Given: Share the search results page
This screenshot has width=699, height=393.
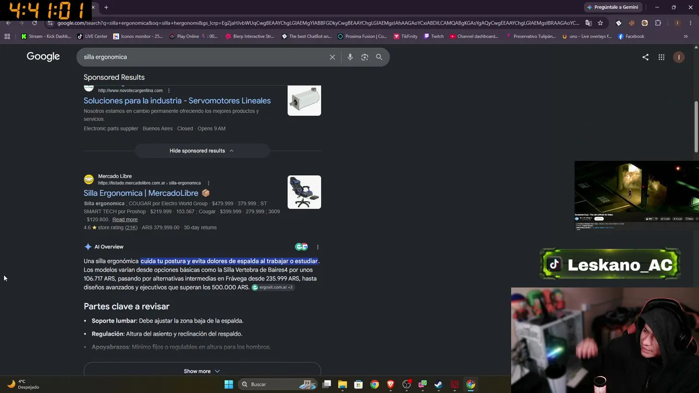Looking at the screenshot, I should (645, 57).
